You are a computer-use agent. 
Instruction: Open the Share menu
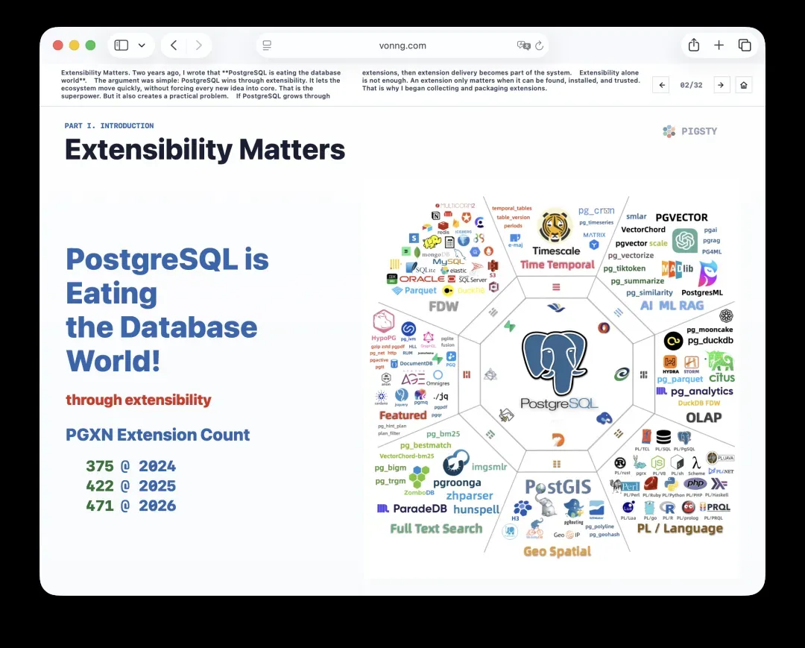694,45
